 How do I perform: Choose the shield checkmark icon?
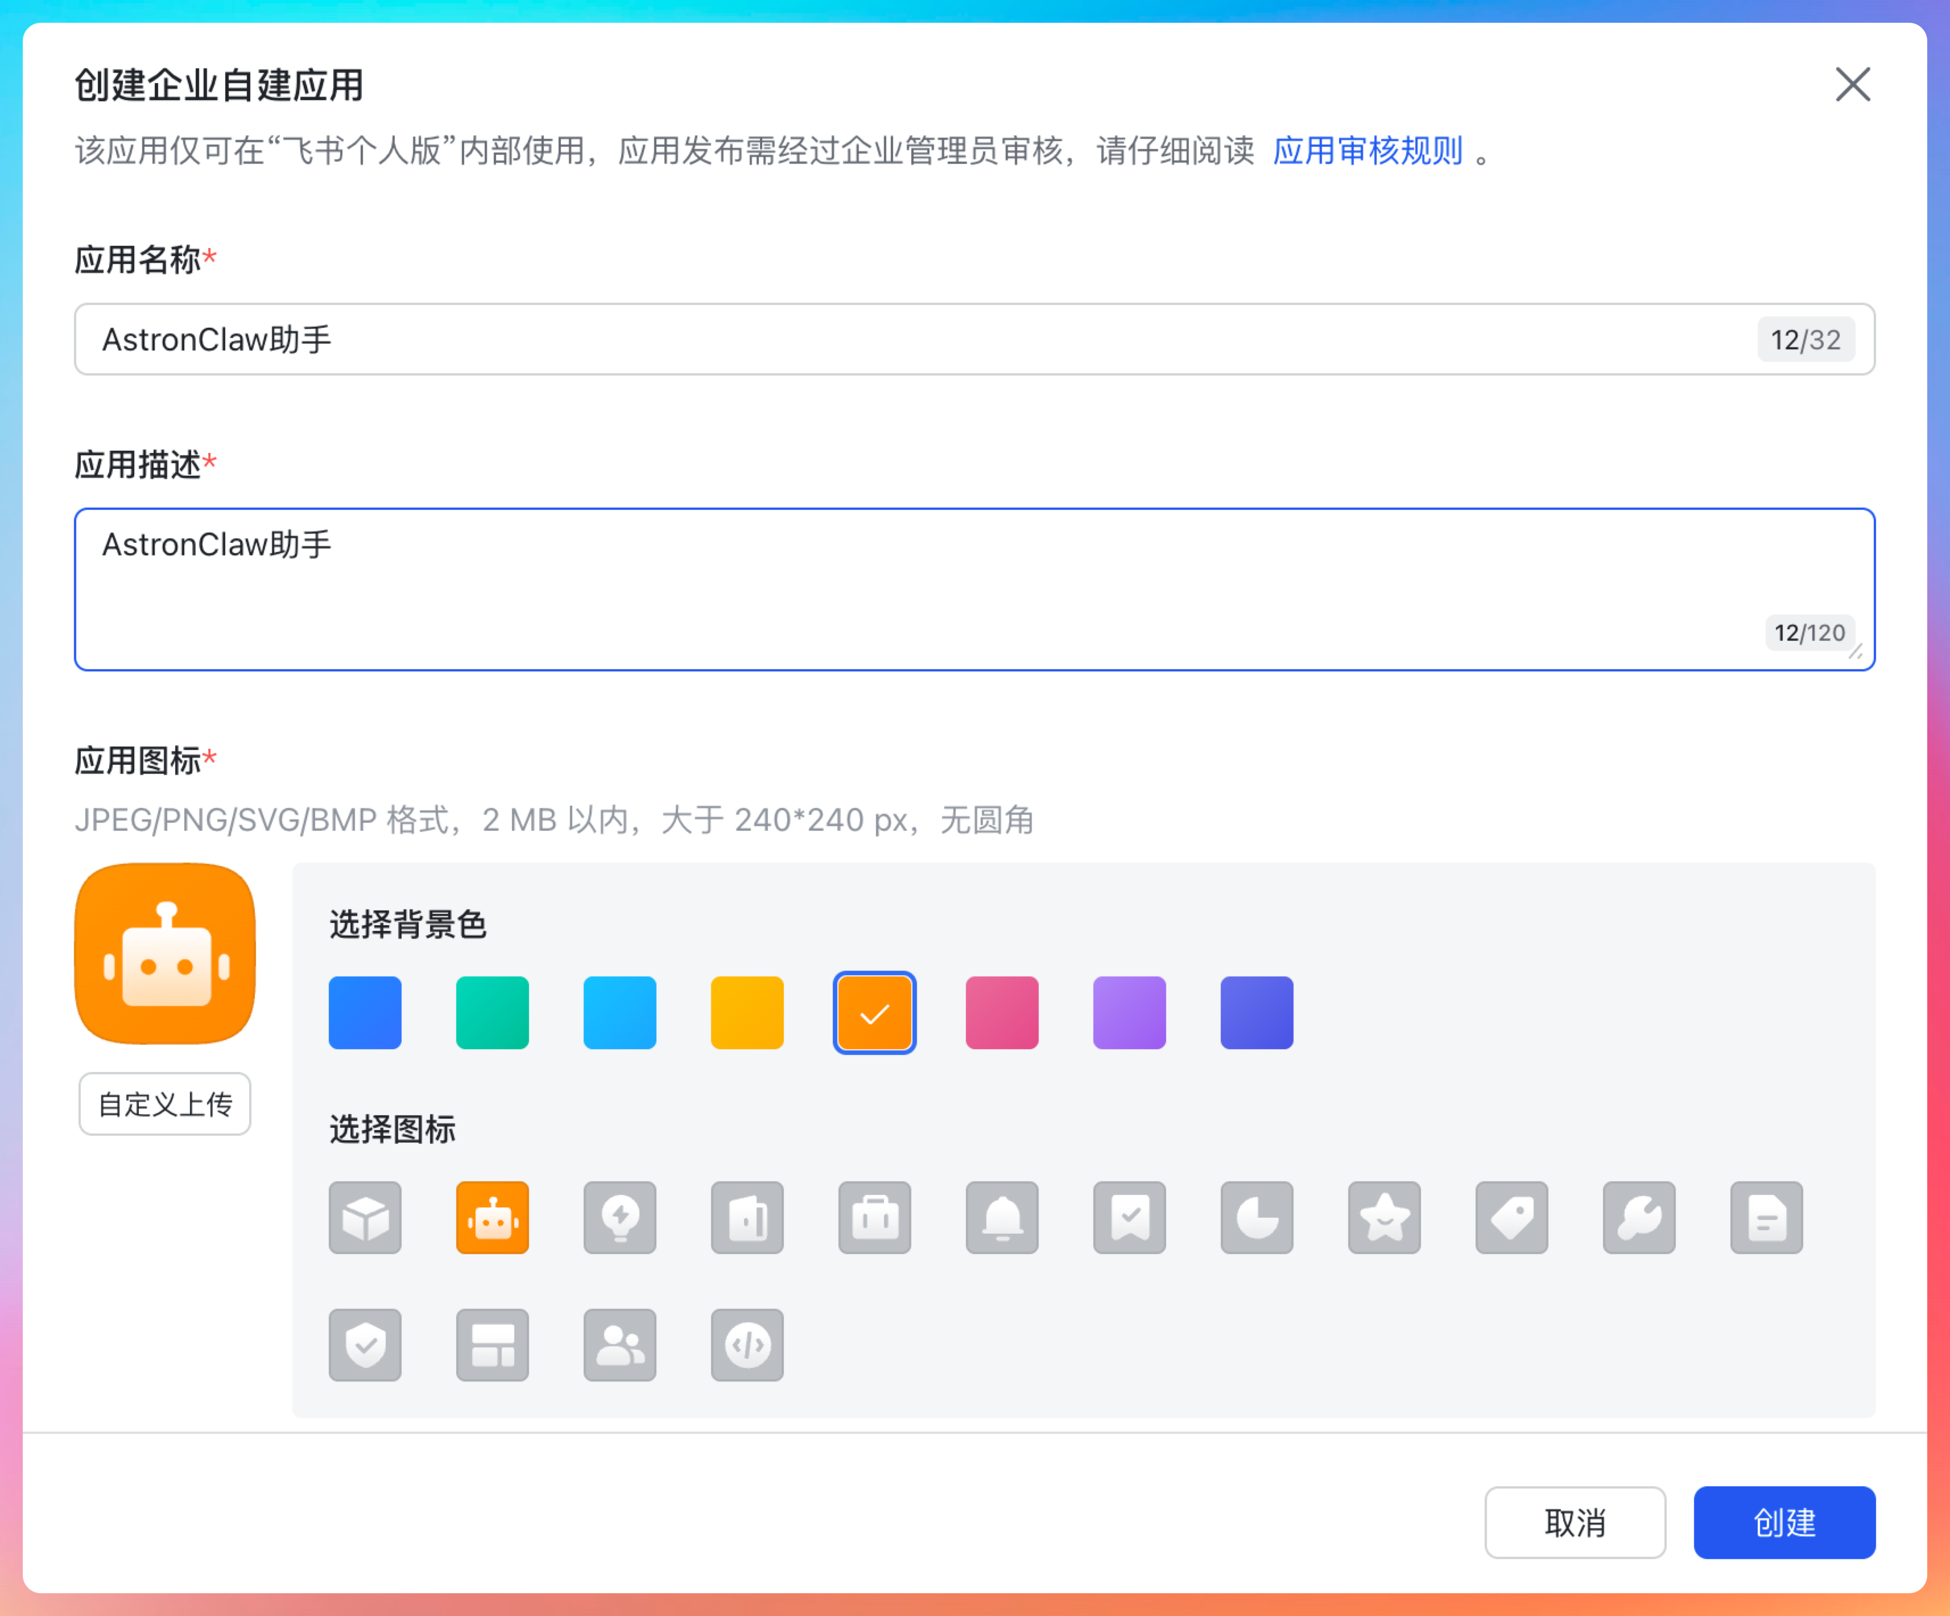(365, 1345)
